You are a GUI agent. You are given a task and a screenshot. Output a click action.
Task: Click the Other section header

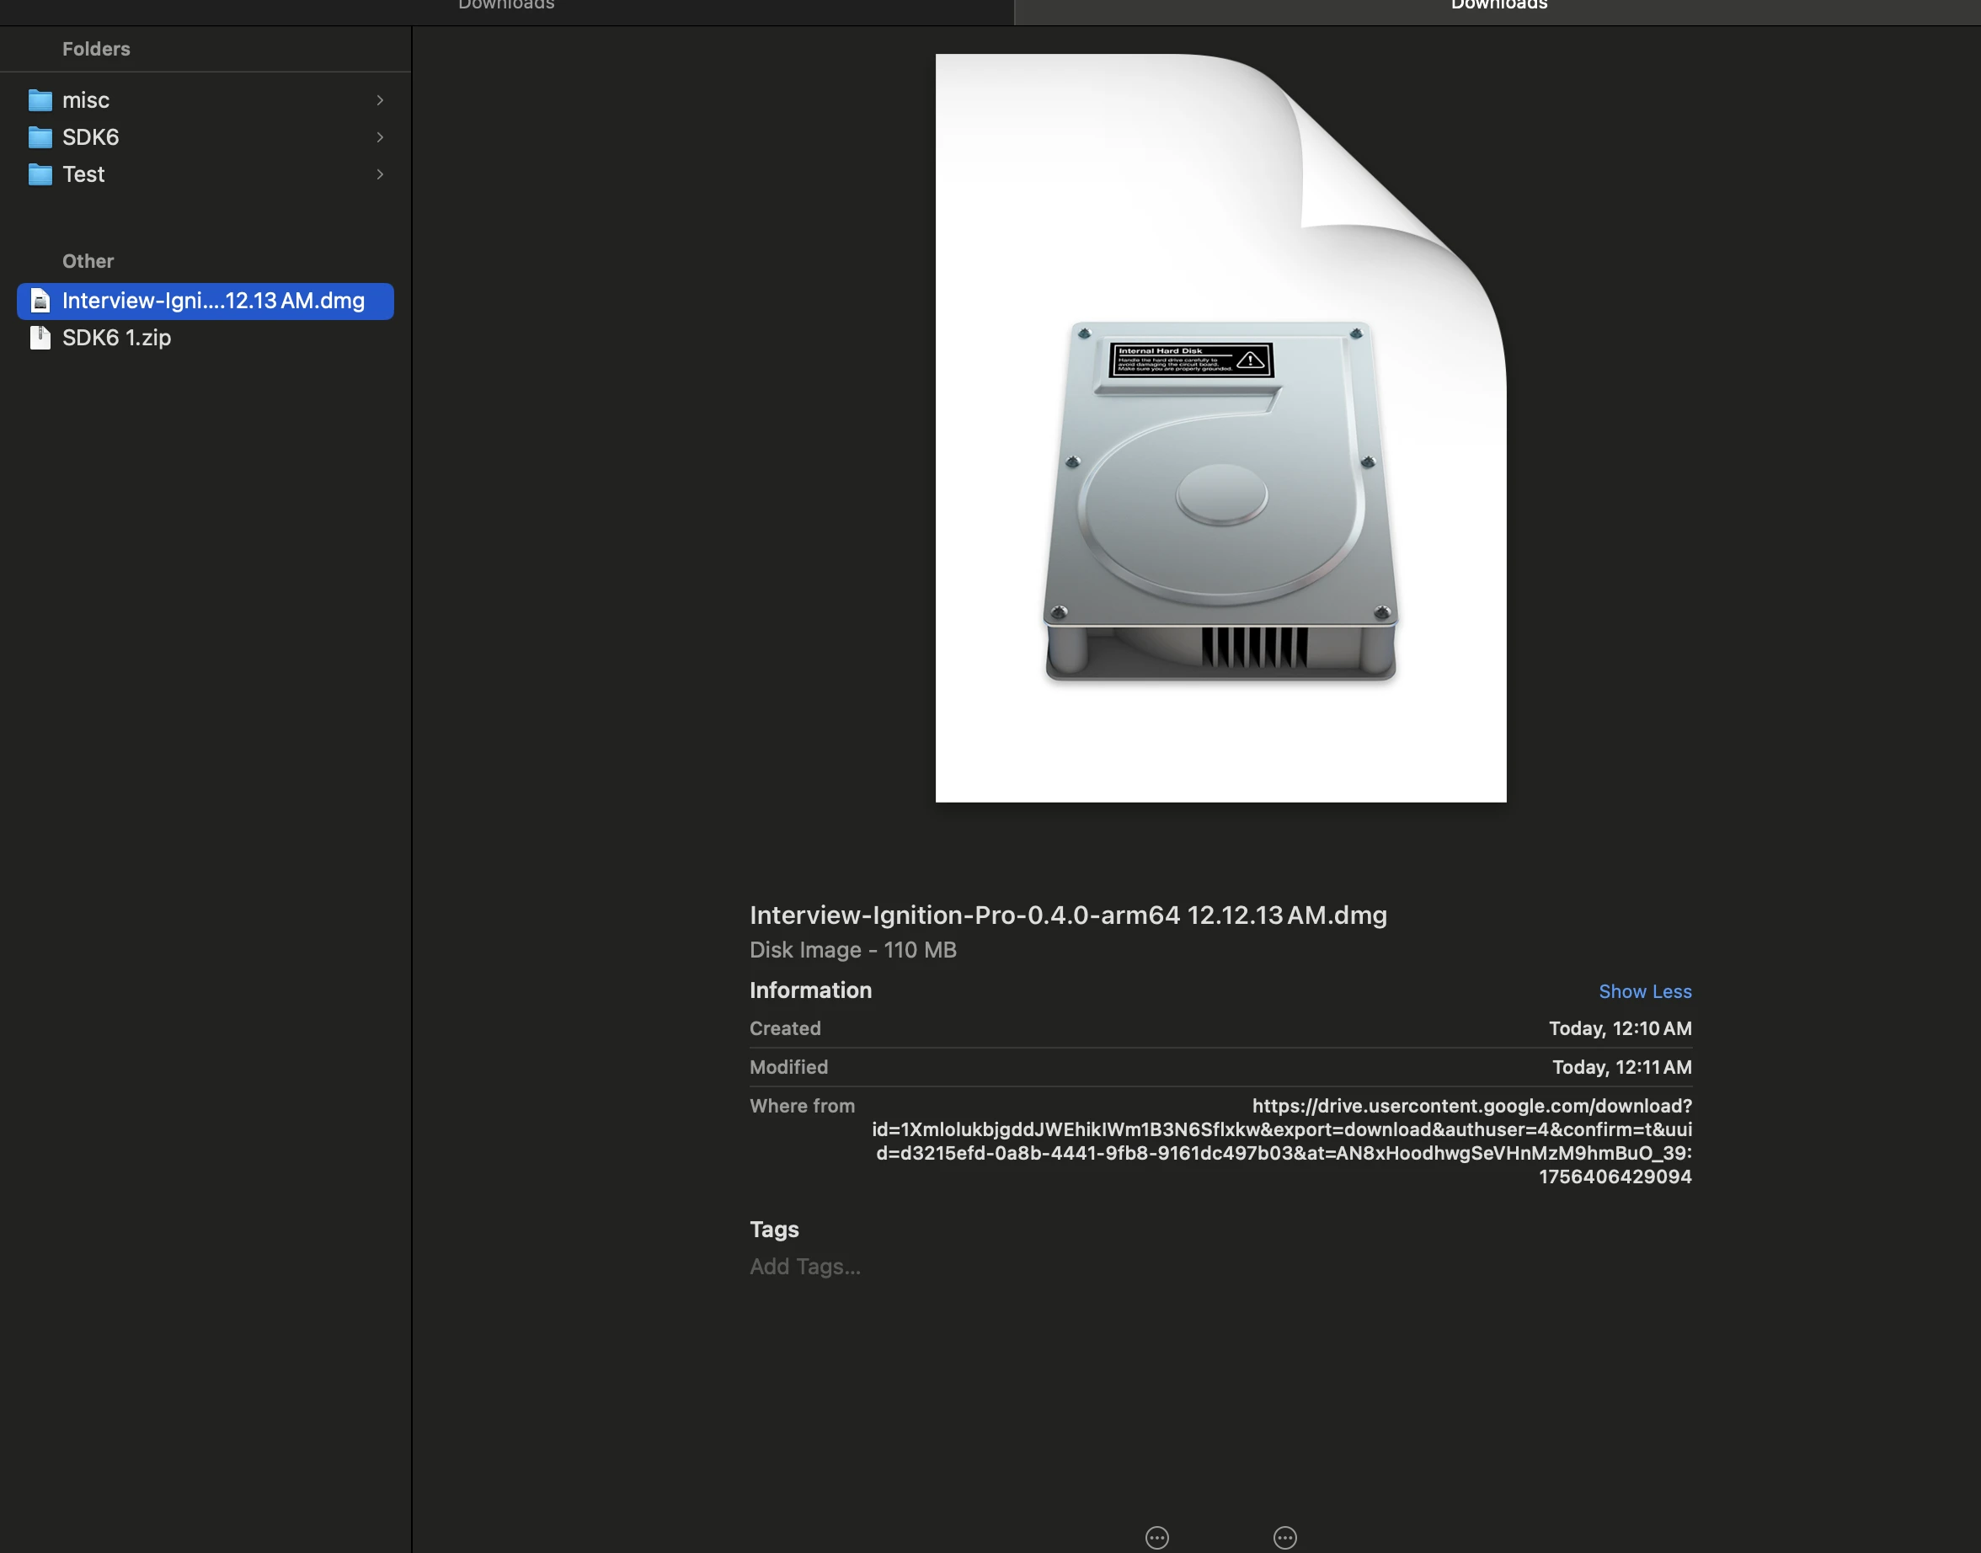click(x=88, y=261)
